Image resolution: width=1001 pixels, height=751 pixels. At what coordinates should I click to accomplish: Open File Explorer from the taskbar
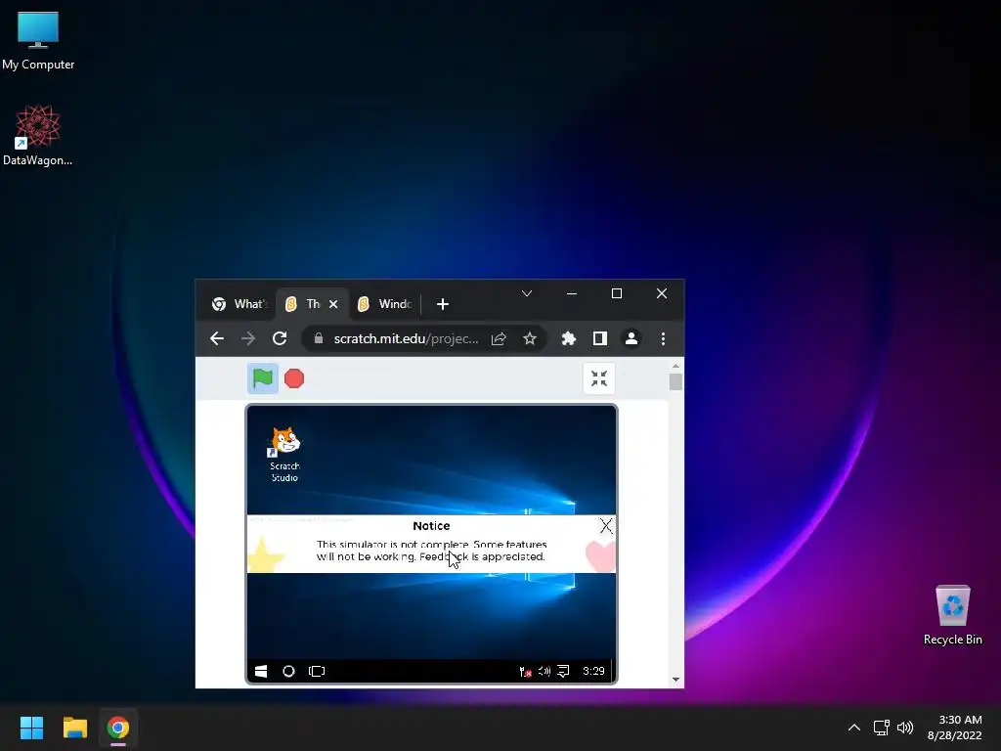click(x=74, y=728)
